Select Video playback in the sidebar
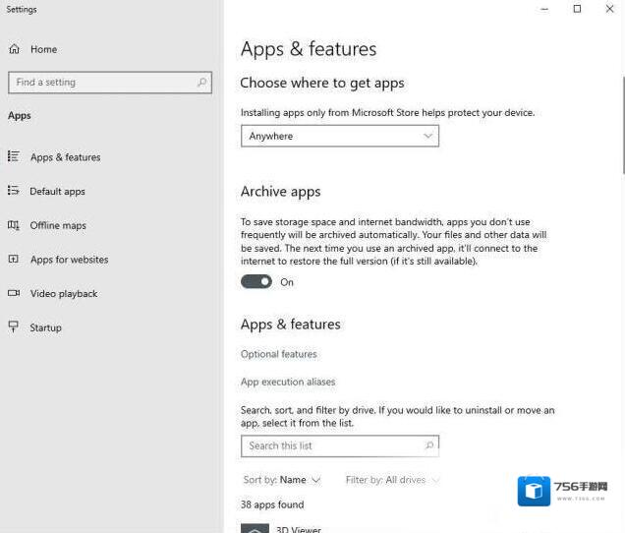The width and height of the screenshot is (625, 533). pos(64,293)
